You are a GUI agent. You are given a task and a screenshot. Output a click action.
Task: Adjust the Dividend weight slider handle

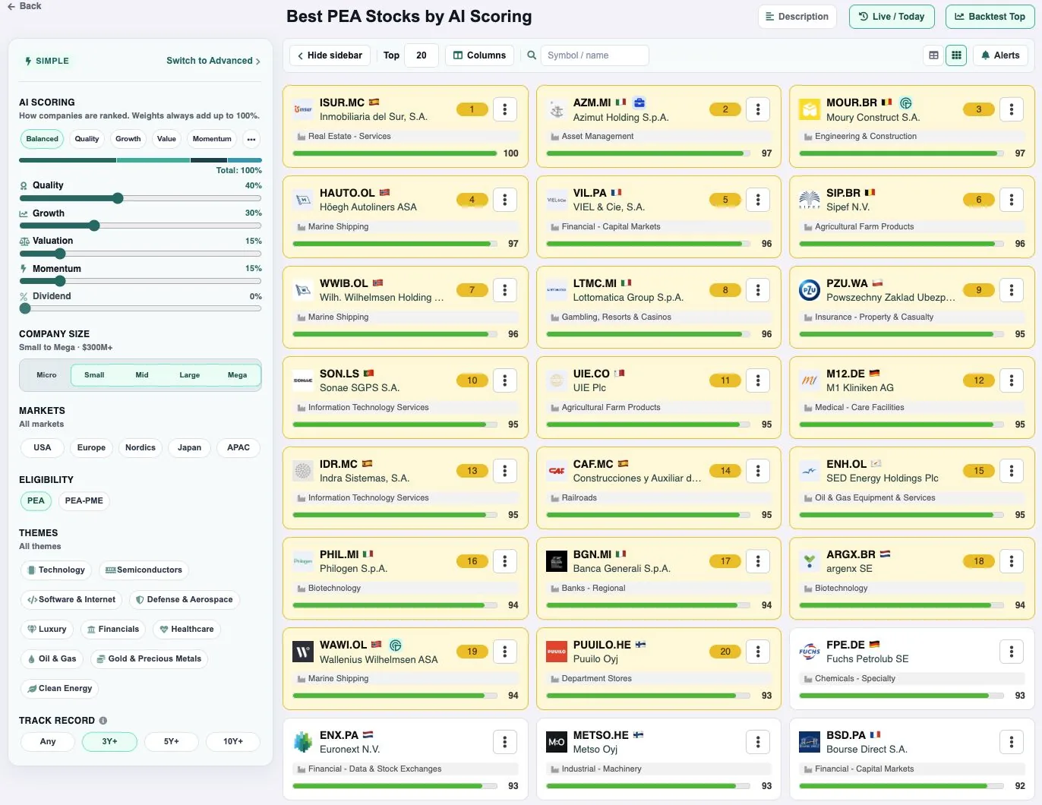25,309
